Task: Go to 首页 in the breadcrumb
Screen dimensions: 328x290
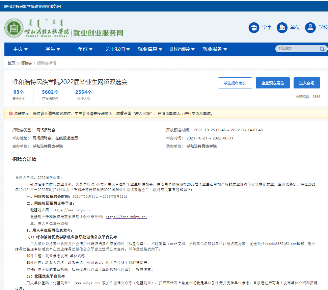Action: (x=11, y=63)
